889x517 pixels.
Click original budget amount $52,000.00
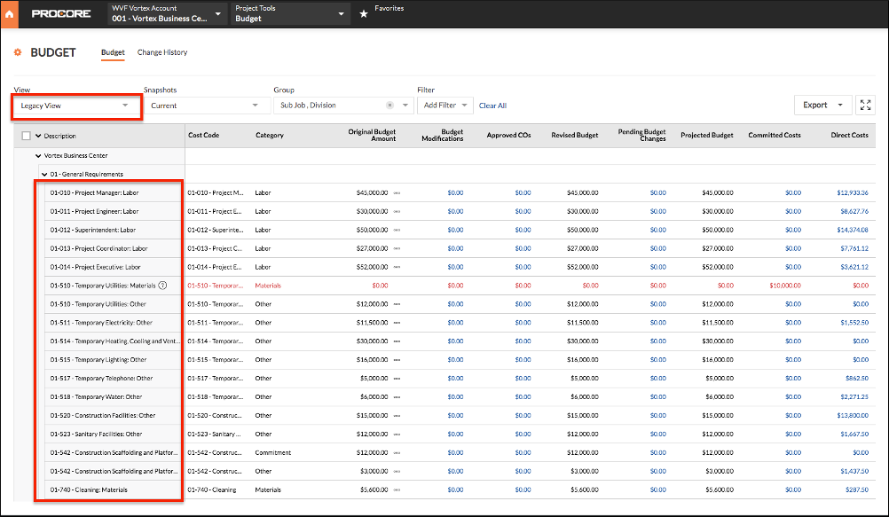(x=372, y=268)
